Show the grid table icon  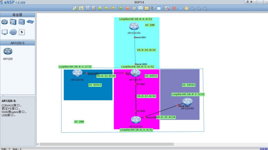[159, 8]
